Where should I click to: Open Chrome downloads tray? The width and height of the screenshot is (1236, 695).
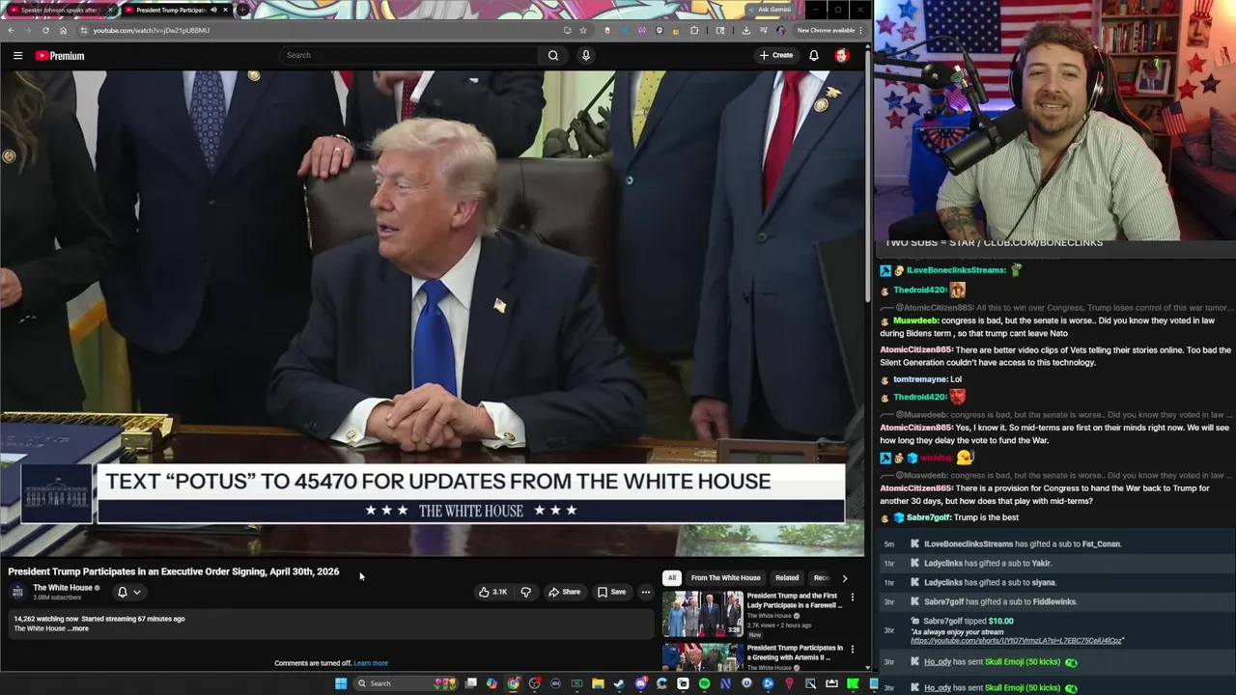coord(745,30)
